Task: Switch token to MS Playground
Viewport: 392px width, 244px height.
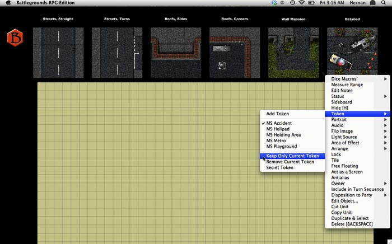Action: (x=292, y=147)
